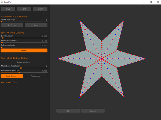Click the Fix Edges button
161x120 pixels.
coord(12,25)
